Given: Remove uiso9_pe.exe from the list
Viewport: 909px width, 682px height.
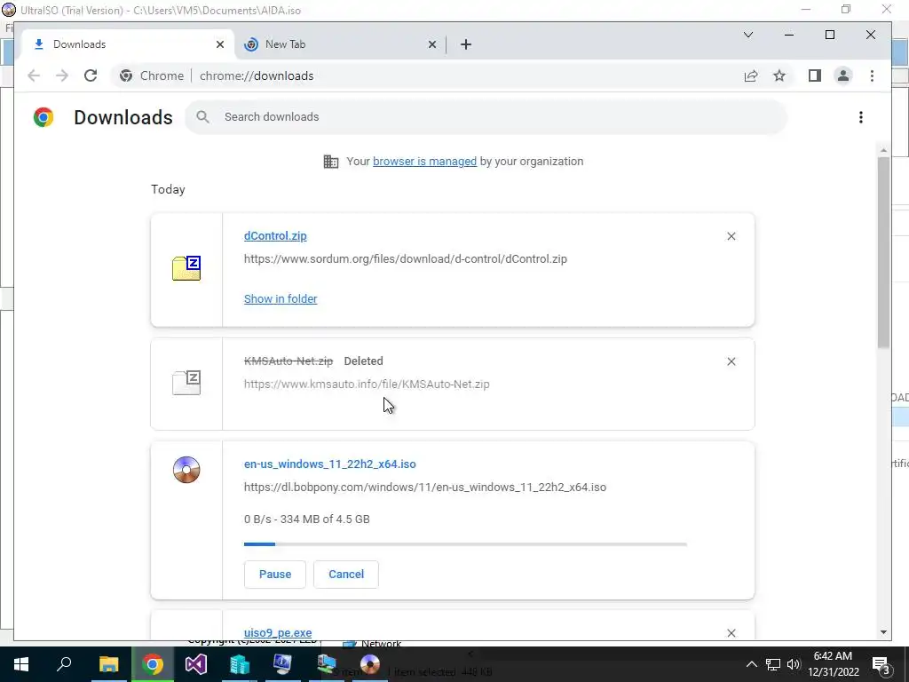Looking at the screenshot, I should 731,632.
